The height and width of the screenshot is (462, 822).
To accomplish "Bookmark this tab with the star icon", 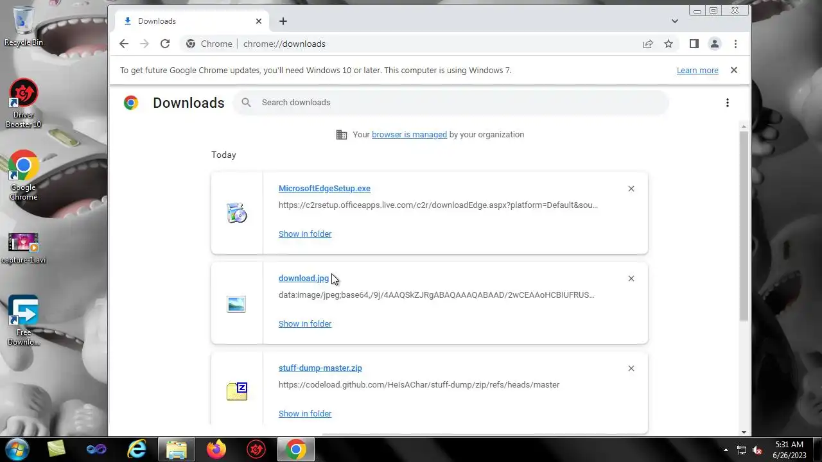I will pos(669,44).
